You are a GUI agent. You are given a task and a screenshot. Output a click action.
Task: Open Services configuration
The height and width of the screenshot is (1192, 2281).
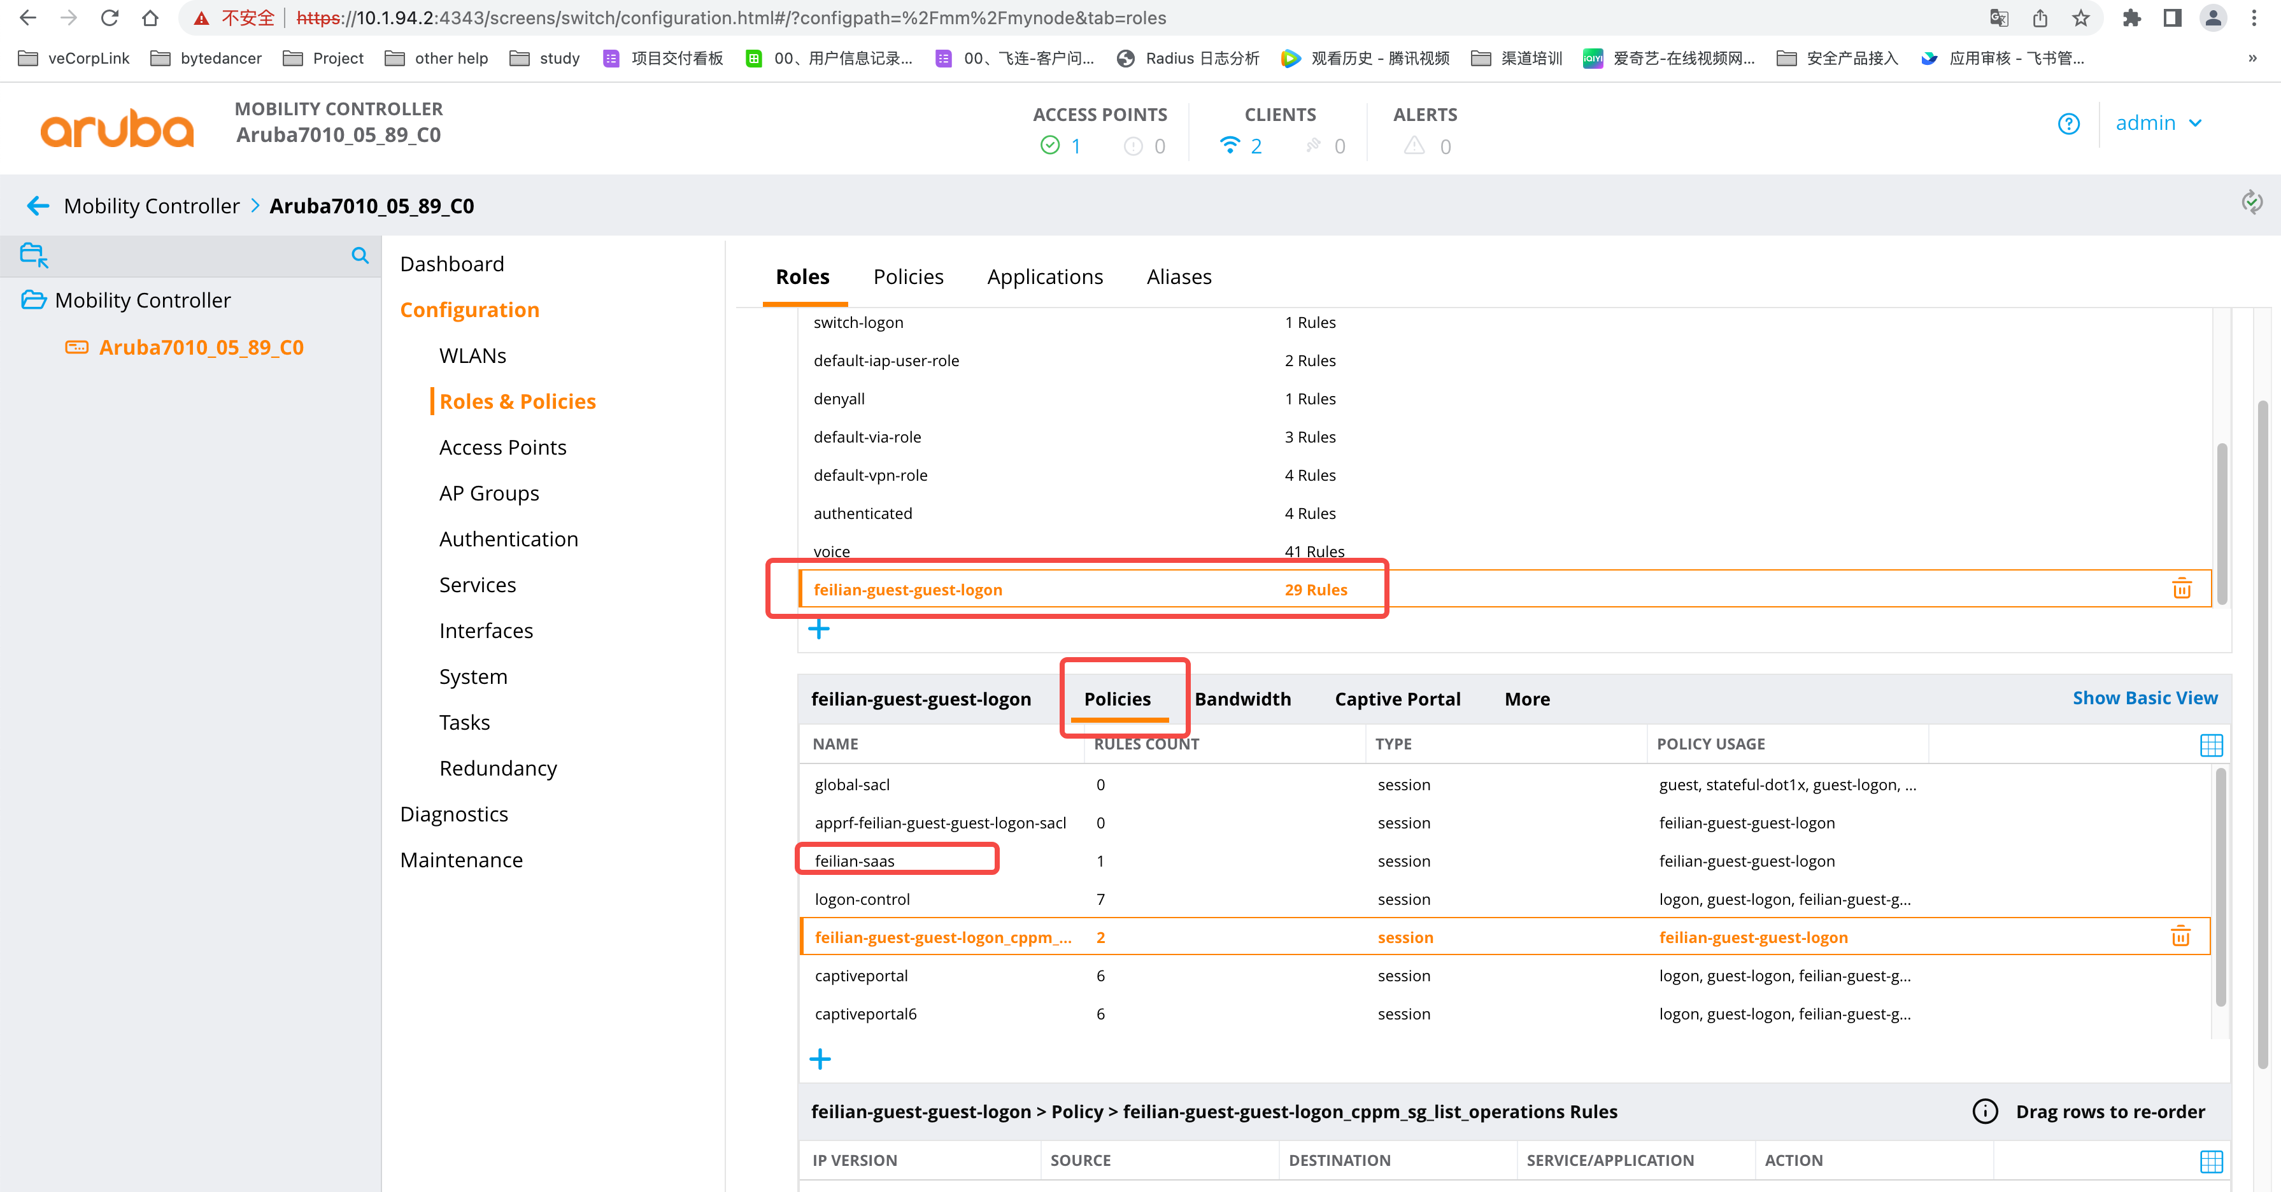(x=477, y=585)
